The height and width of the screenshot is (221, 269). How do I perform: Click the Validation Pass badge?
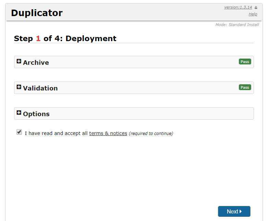coord(245,87)
